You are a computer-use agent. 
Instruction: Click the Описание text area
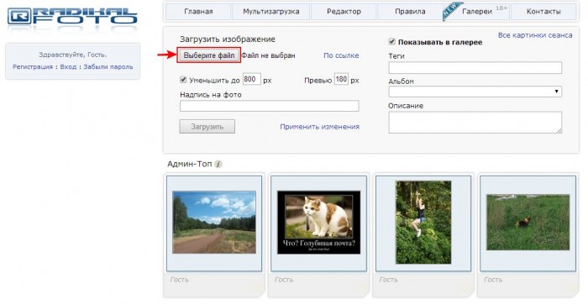[475, 123]
